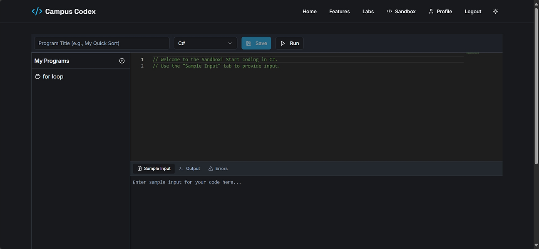Click the person icon next to Profile
539x249 pixels.
click(x=430, y=11)
